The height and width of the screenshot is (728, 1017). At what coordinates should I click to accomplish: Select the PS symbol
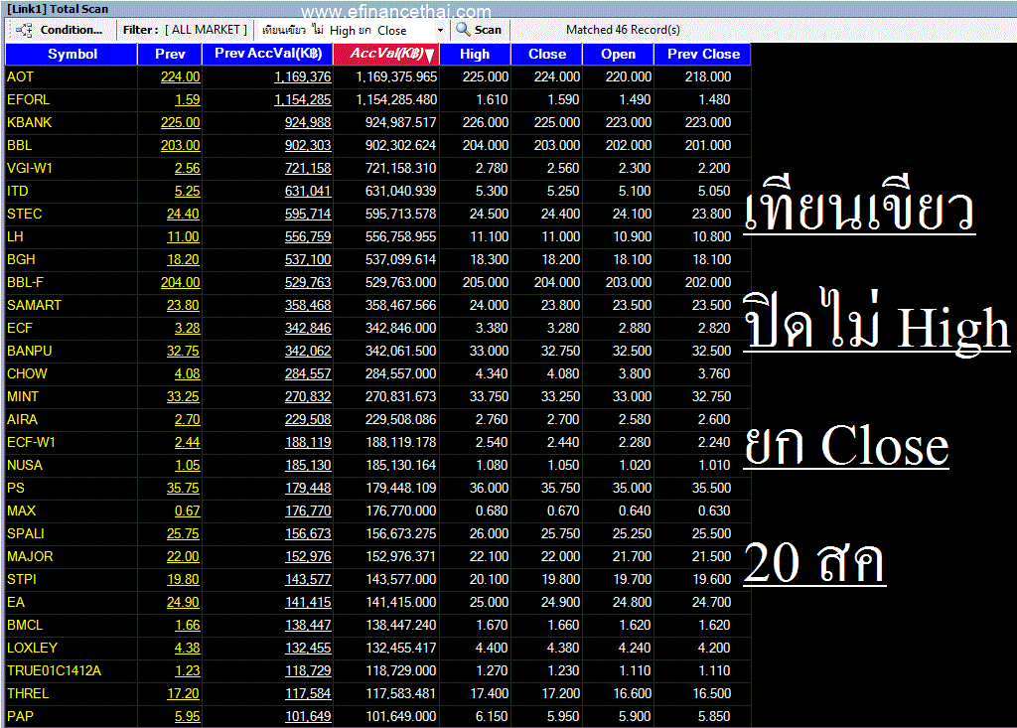click(16, 488)
